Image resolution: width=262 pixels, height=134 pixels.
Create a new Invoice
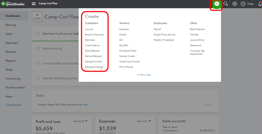(x=89, y=29)
